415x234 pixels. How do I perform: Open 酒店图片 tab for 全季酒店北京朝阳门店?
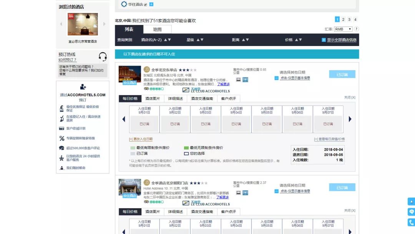(x=153, y=211)
